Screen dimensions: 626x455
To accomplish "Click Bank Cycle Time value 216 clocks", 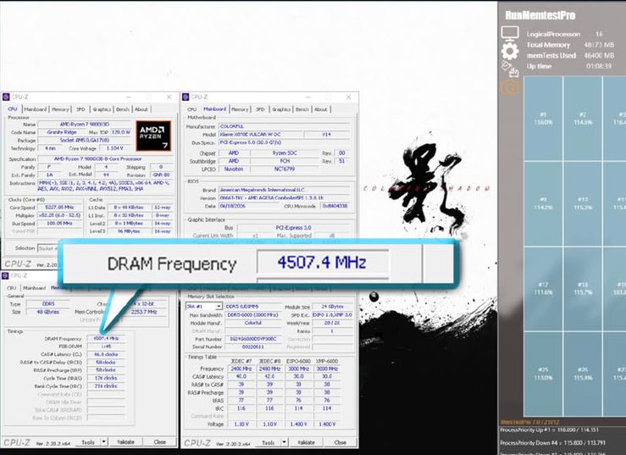I will 106,386.
